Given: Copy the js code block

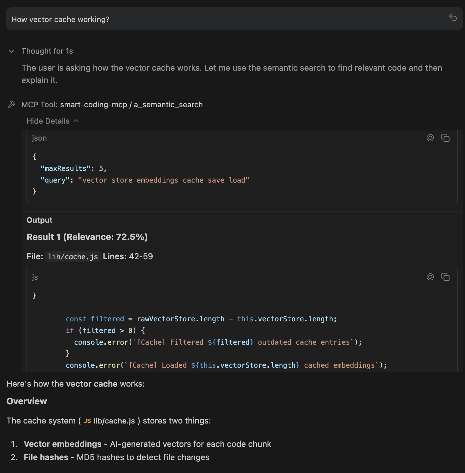Looking at the screenshot, I should (x=445, y=277).
